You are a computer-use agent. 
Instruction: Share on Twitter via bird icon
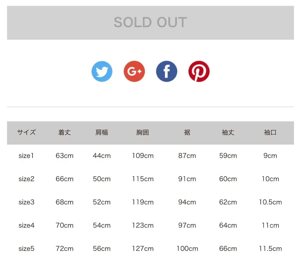[x=102, y=71]
